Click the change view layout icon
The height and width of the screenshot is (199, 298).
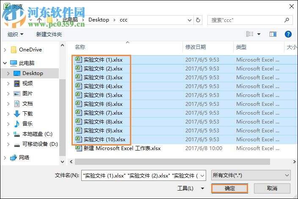[250, 34]
